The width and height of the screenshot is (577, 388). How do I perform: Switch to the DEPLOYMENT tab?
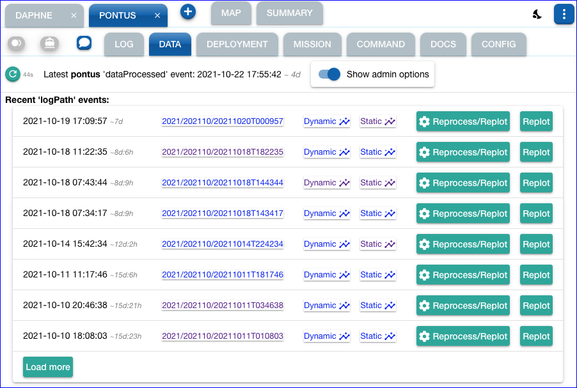pyautogui.click(x=237, y=45)
